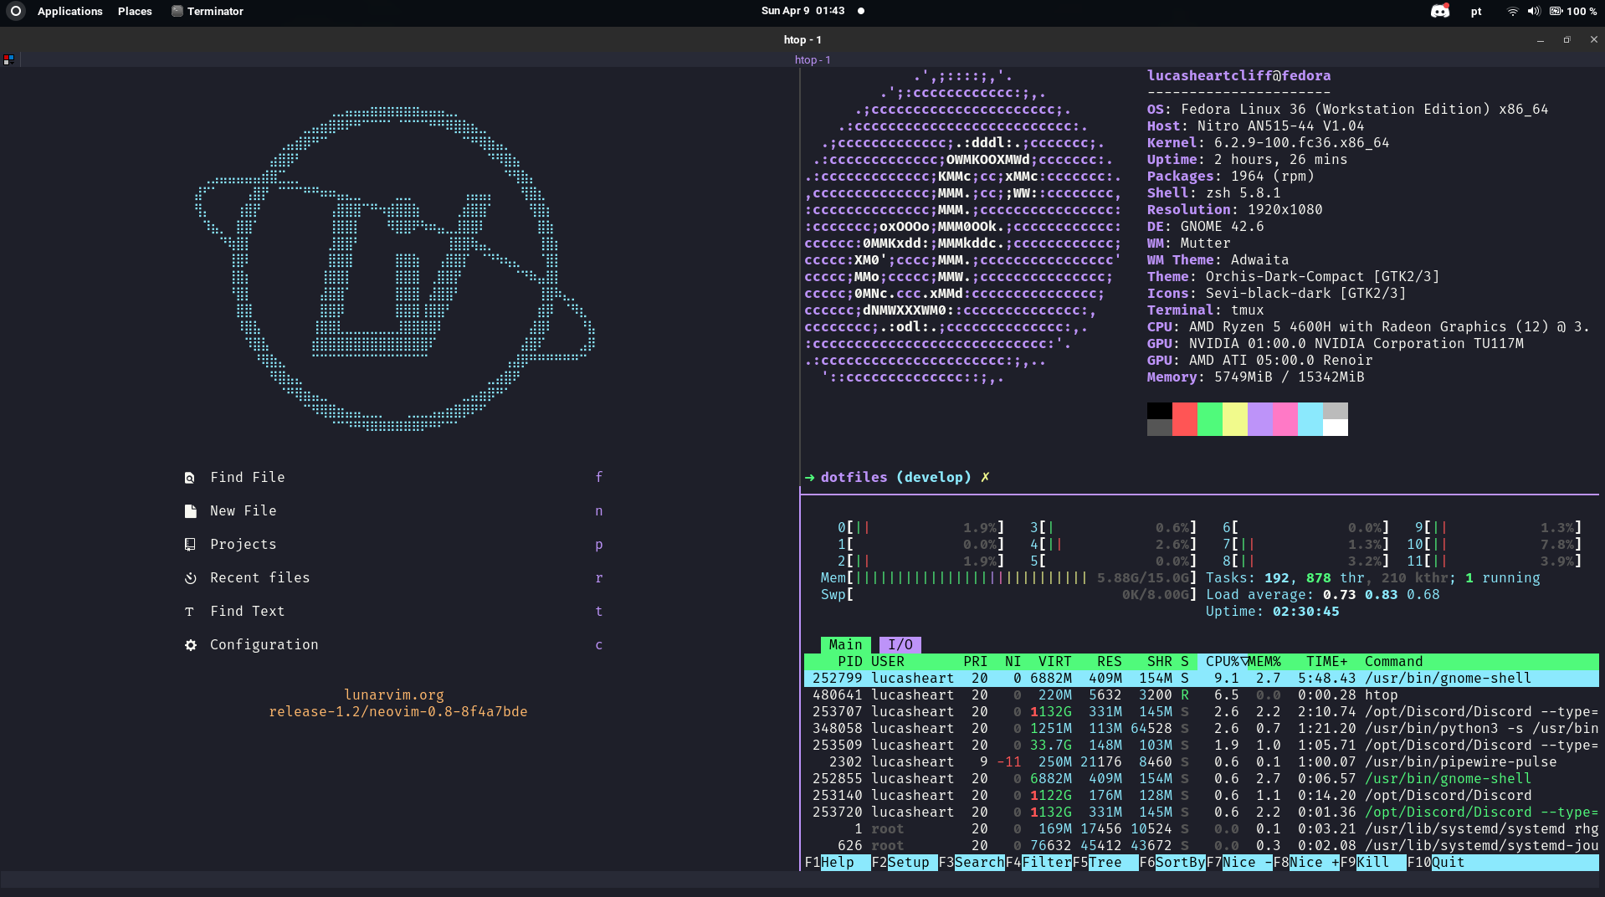The width and height of the screenshot is (1605, 897).
Task: Click the Wi-Fi status icon
Action: click(x=1512, y=11)
